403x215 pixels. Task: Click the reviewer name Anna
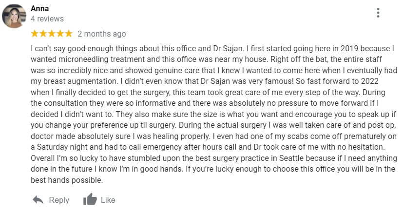[x=40, y=8]
